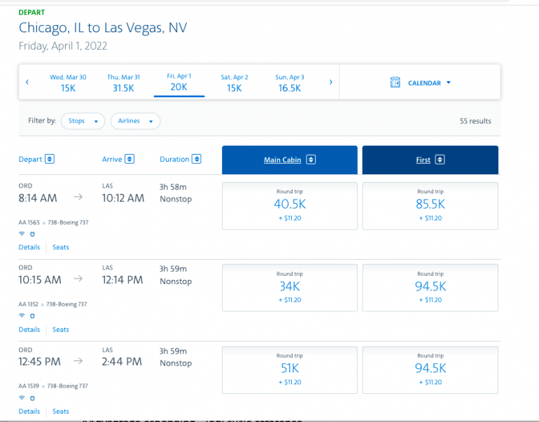Click previous dates arrow in date strip
This screenshot has height=422, width=539.
click(x=27, y=82)
